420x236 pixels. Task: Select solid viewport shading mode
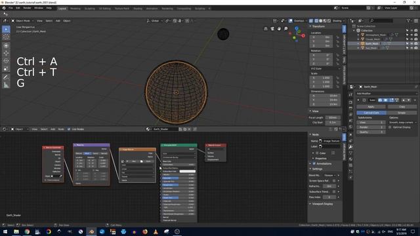pos(321,20)
